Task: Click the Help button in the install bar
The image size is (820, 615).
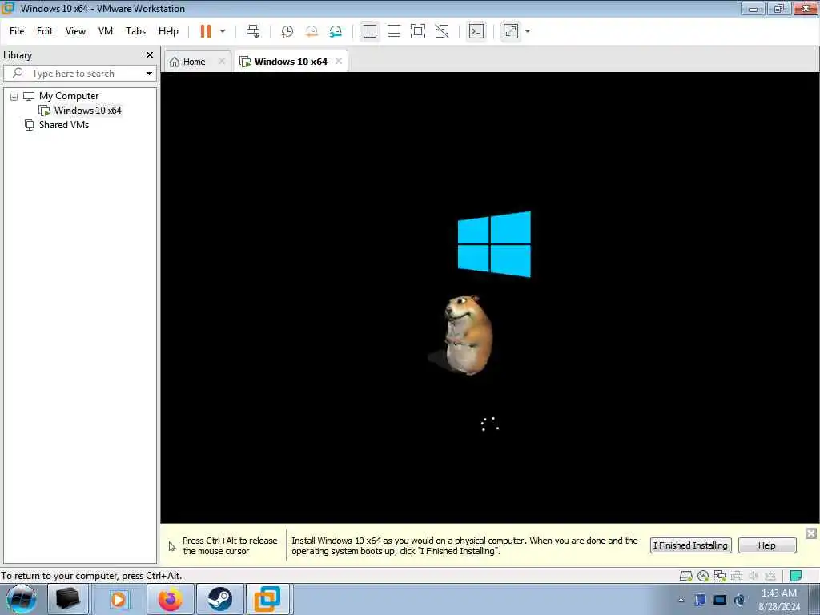Action: click(x=767, y=545)
